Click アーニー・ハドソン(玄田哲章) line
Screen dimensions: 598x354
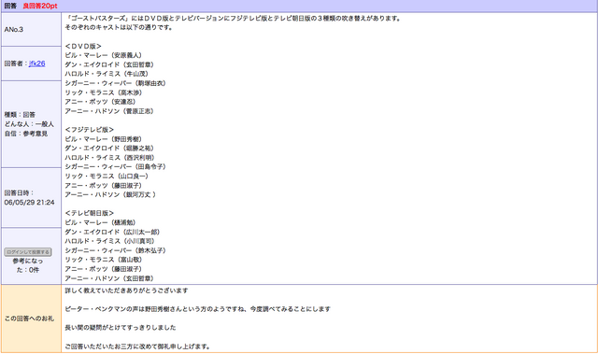click(x=109, y=278)
